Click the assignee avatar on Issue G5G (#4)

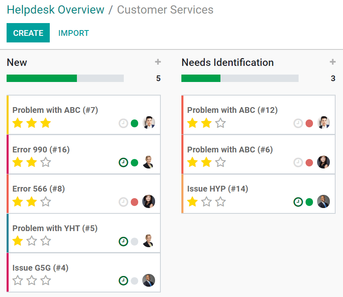click(x=148, y=280)
